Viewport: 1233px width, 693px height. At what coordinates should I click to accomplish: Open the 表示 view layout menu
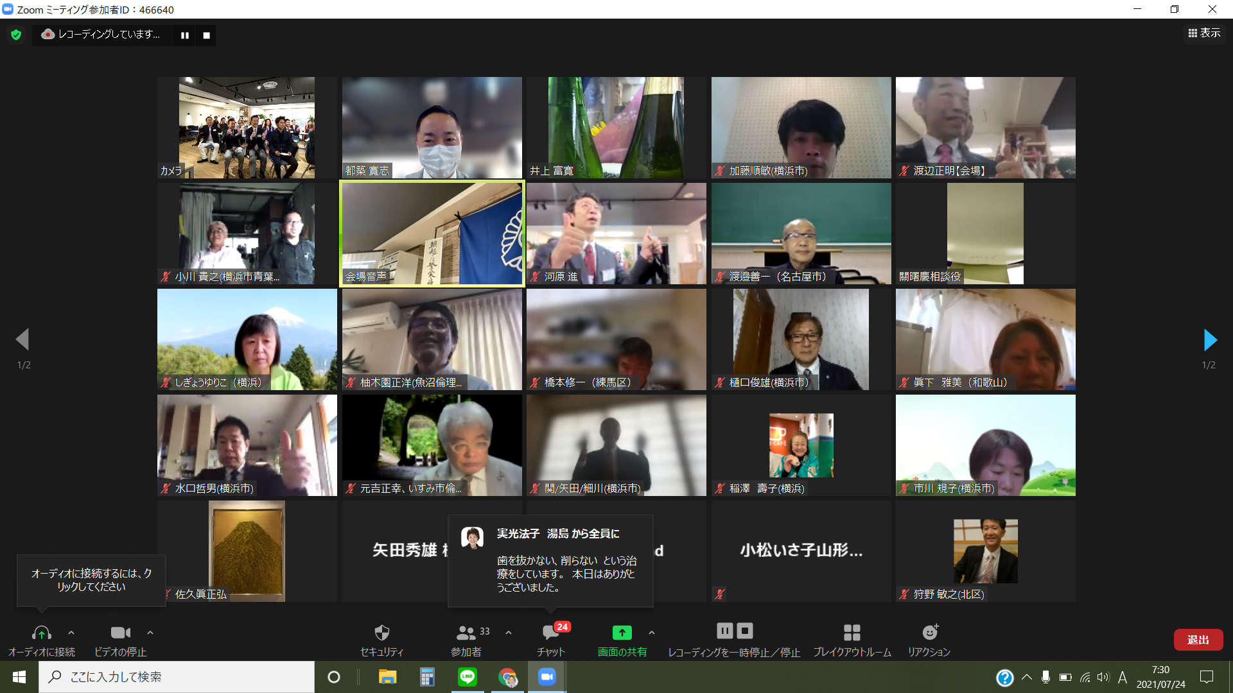[1204, 33]
